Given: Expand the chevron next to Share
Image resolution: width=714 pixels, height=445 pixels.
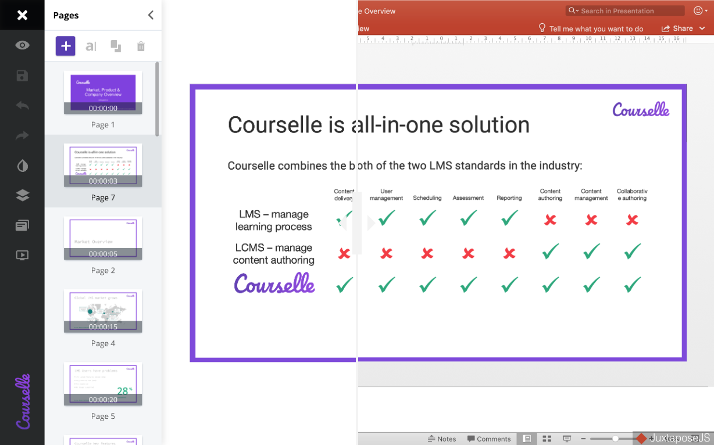Looking at the screenshot, I should [702, 28].
